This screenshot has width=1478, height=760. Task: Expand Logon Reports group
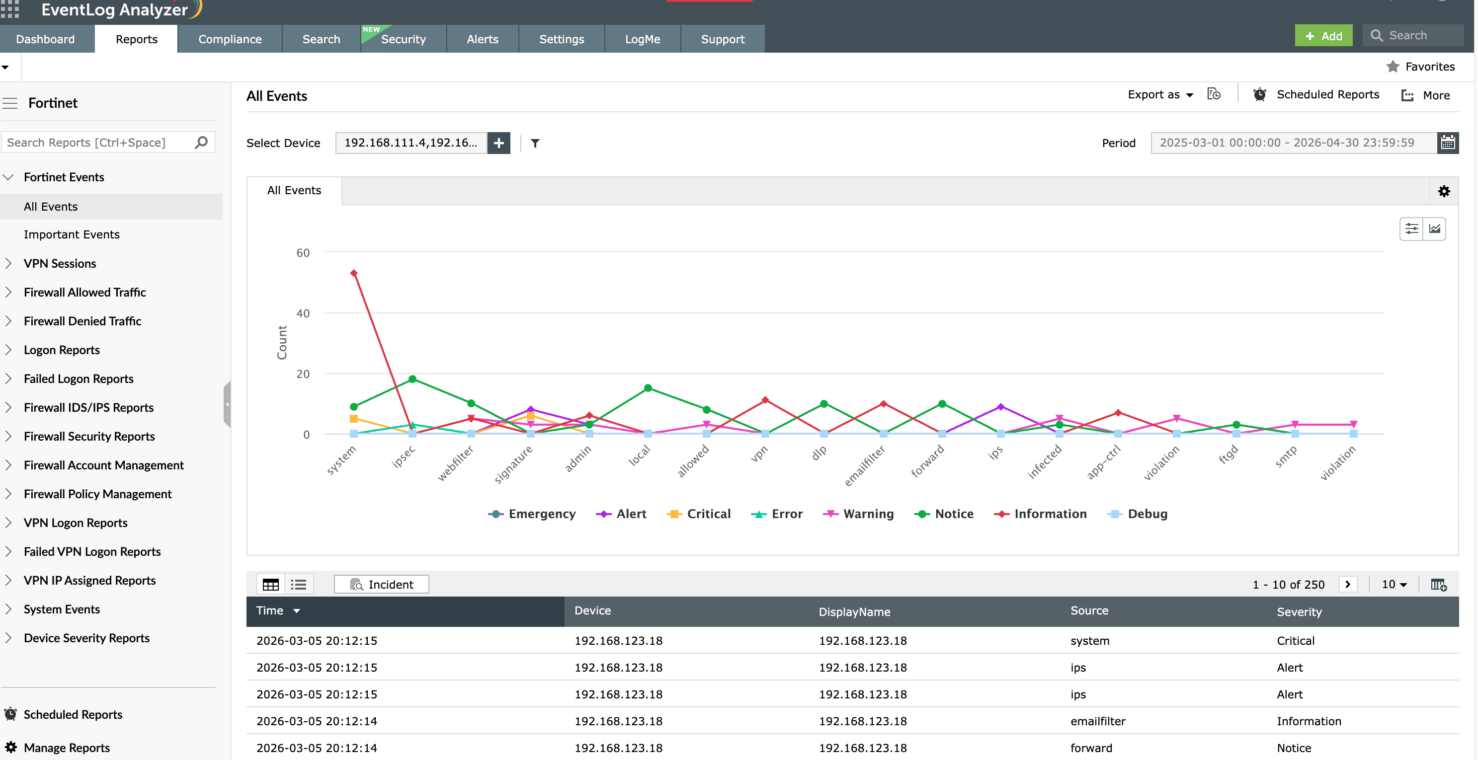pyautogui.click(x=8, y=350)
